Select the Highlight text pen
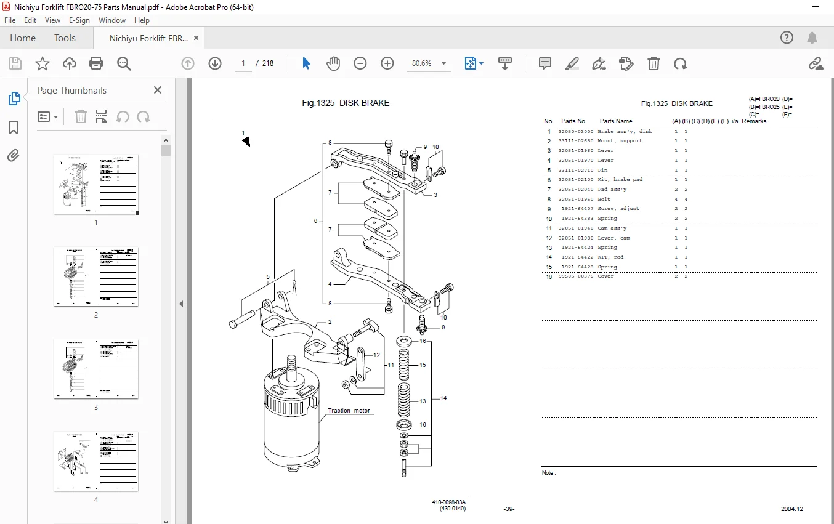Image resolution: width=834 pixels, height=524 pixels. coord(572,63)
